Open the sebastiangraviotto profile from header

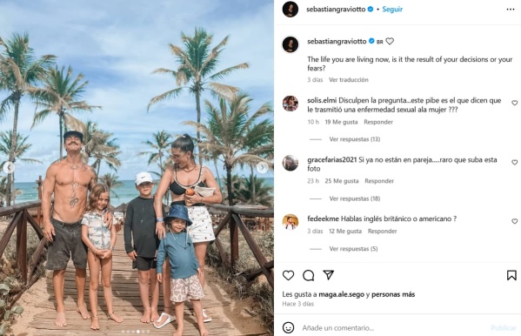click(336, 10)
